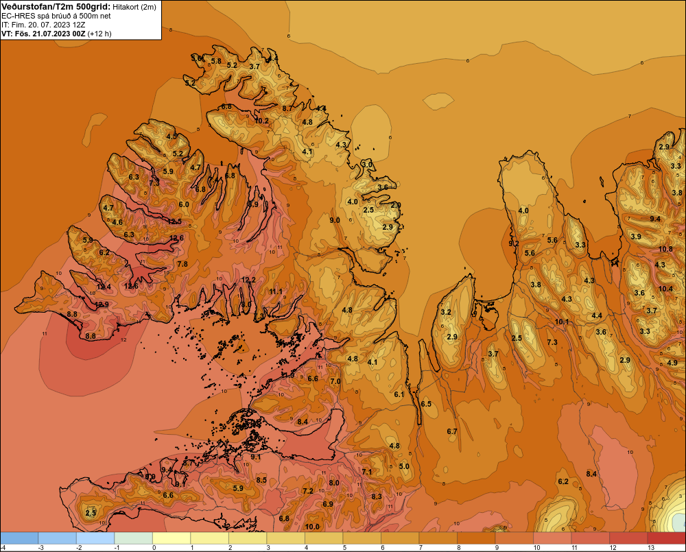Click the 12.9 temperature value
Screen dimensions: 686x552
102,304
